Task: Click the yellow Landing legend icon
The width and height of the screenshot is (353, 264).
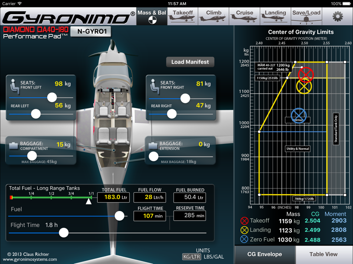Action: click(244, 230)
